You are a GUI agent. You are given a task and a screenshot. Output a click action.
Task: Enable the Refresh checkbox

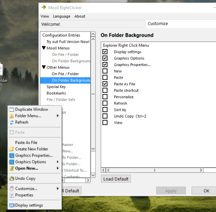(x=105, y=103)
